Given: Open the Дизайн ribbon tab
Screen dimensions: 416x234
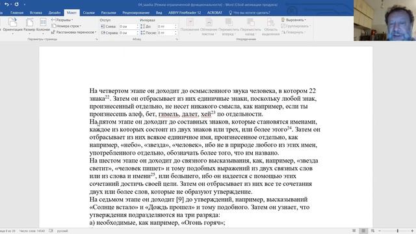Looking at the screenshot, I should point(55,12).
